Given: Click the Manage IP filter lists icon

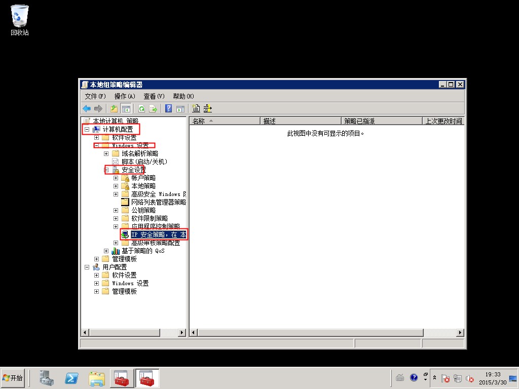Looking at the screenshot, I should point(207,108).
